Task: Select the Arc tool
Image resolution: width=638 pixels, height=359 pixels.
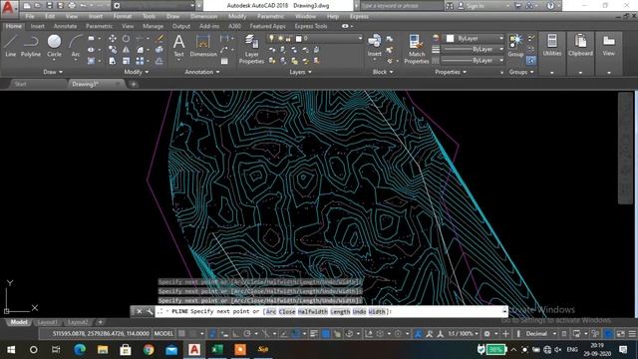Action: tap(76, 45)
